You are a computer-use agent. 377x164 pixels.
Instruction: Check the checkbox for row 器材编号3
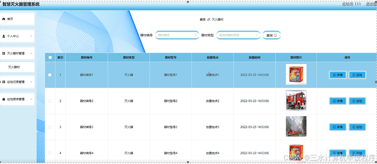50,127
